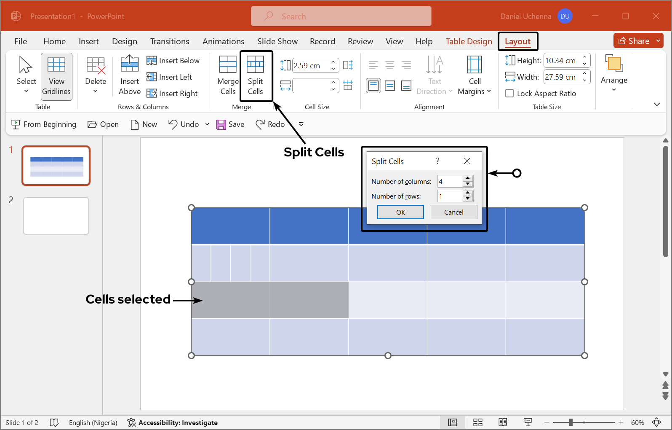The width and height of the screenshot is (672, 430).
Task: Click Redo
Action: 270,124
